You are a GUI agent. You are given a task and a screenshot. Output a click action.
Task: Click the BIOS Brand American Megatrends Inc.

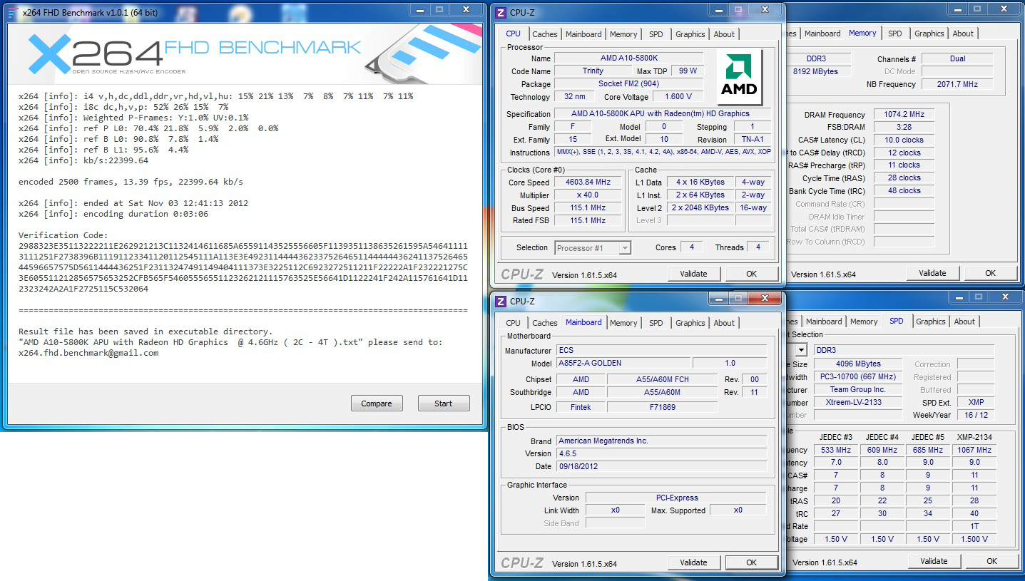[661, 441]
